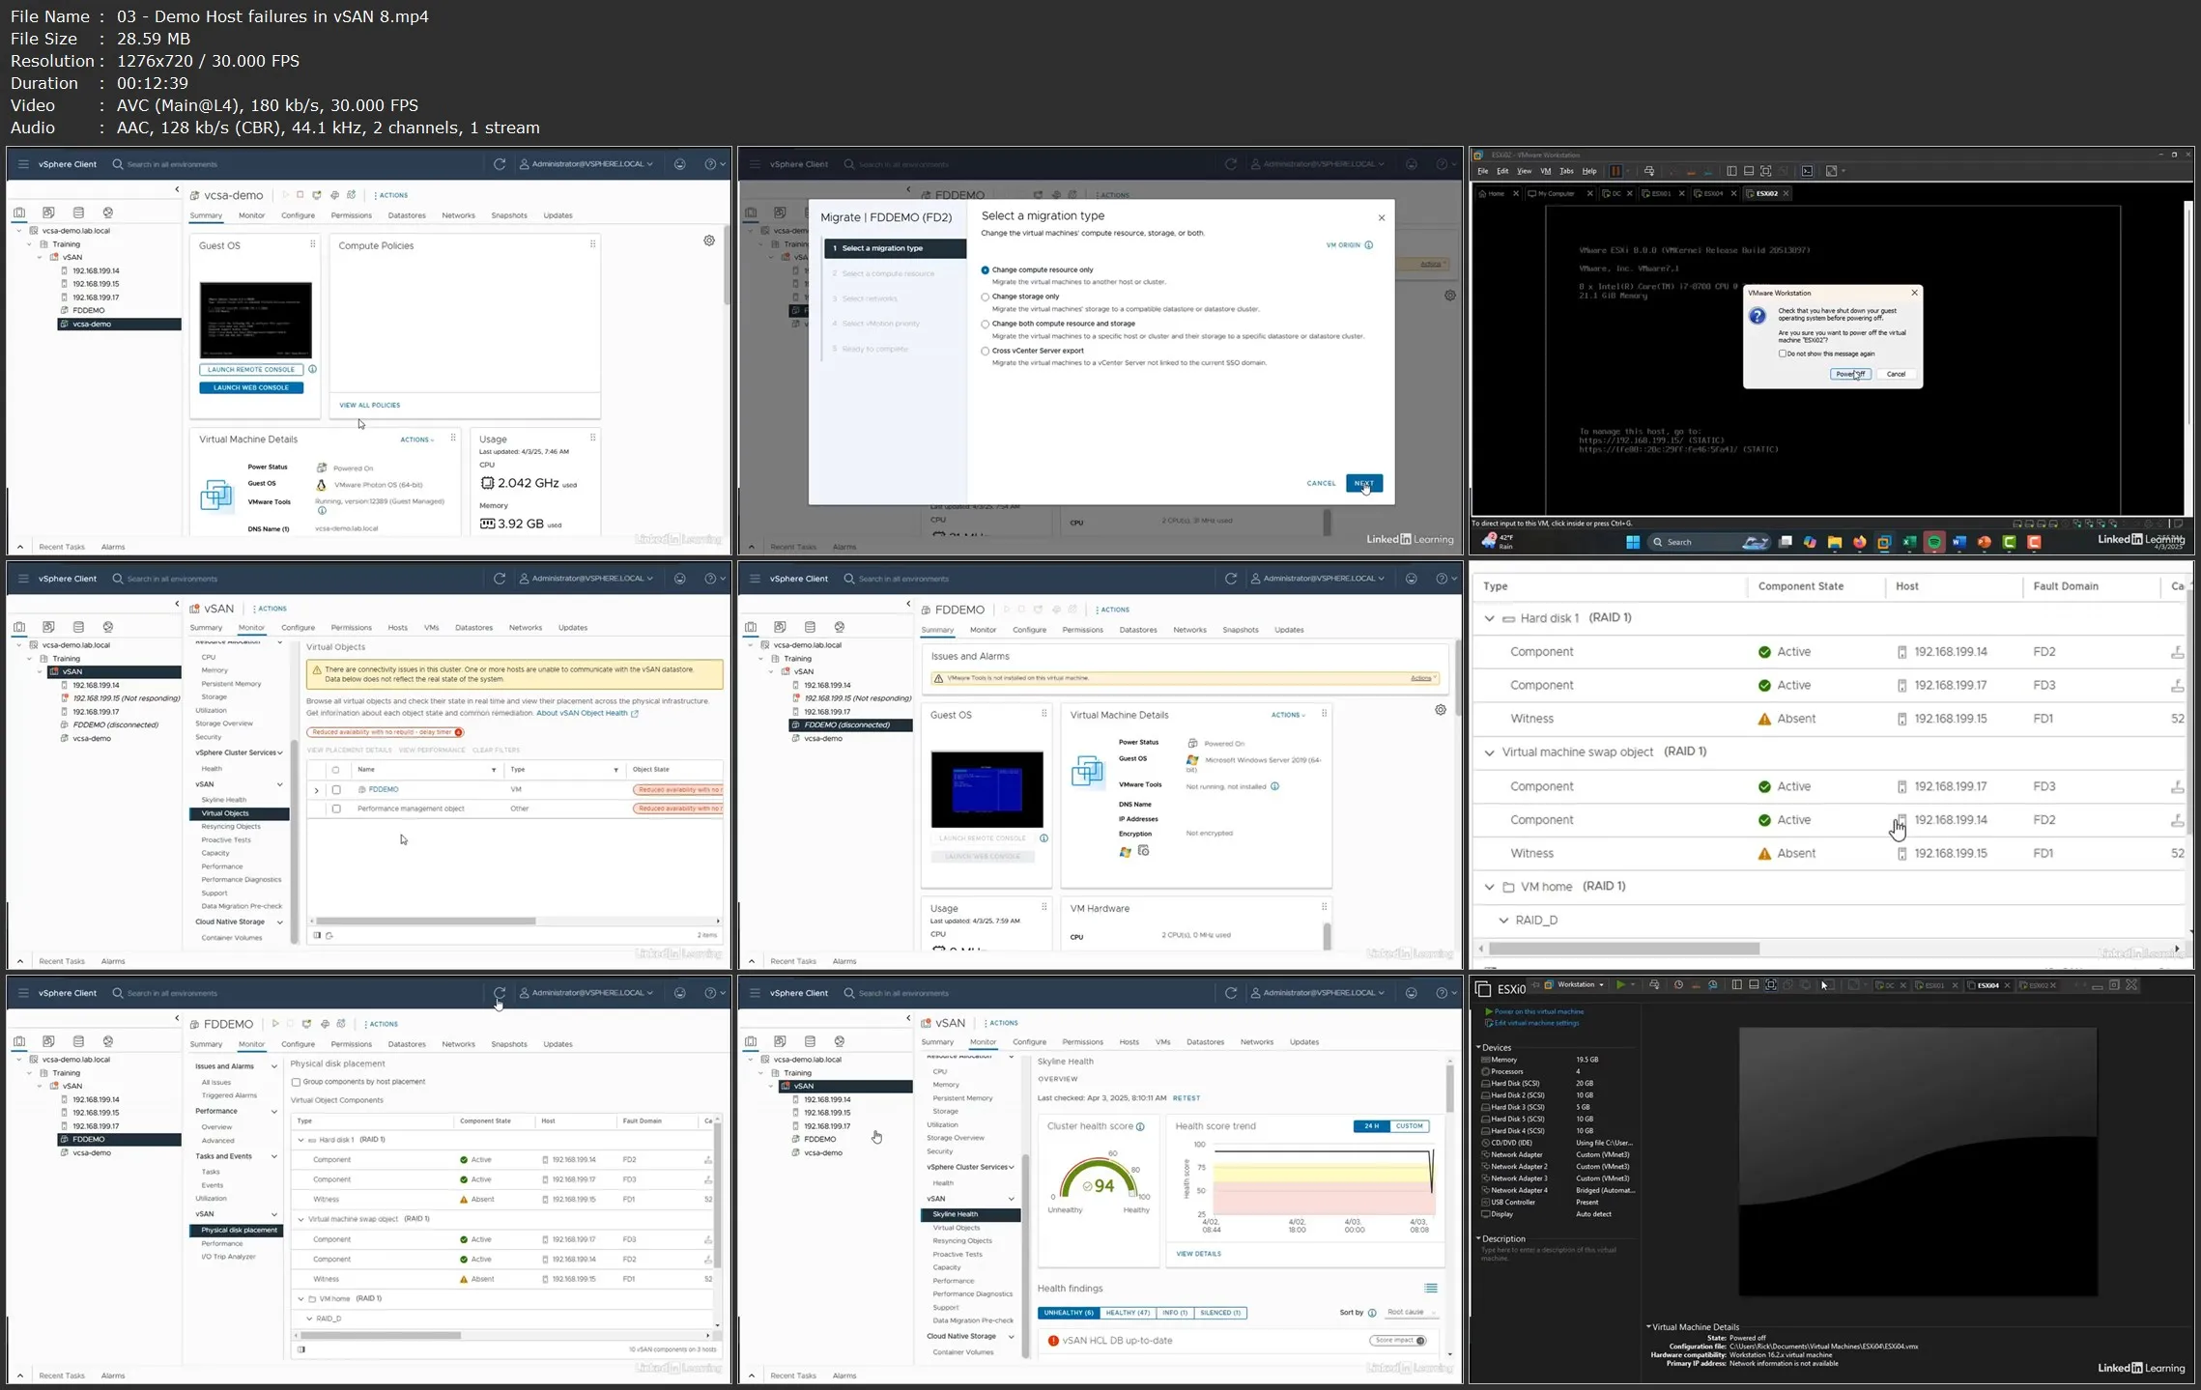Select Networking inventory icon in vcsa-demo frame
The image size is (2201, 1390).
(108, 213)
